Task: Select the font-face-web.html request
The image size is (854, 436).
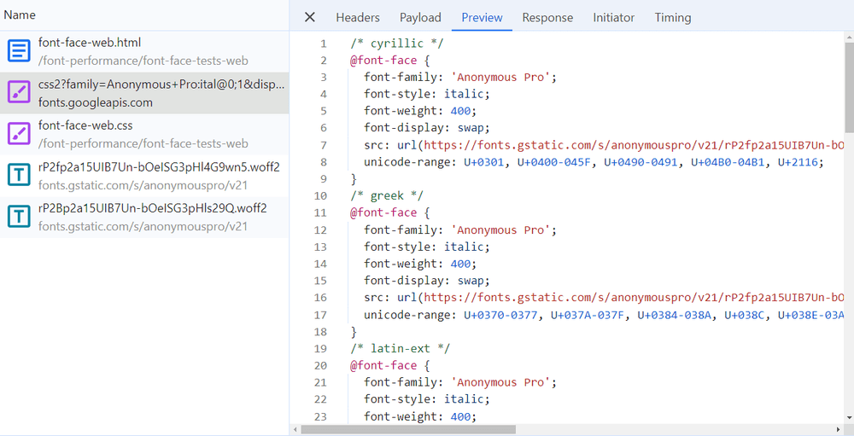Action: [144, 51]
